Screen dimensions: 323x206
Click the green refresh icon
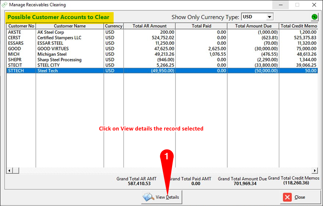tap(314, 17)
